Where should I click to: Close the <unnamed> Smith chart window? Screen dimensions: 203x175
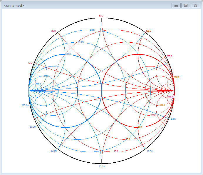195,6
